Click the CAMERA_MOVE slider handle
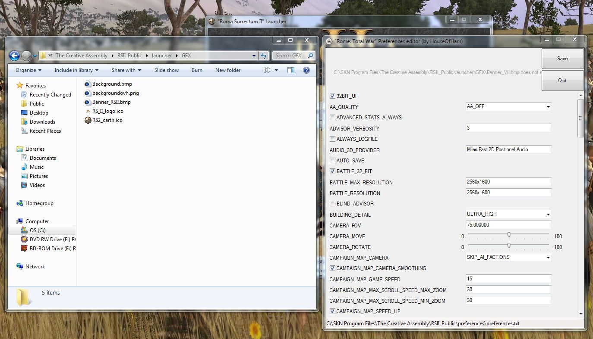 point(509,235)
